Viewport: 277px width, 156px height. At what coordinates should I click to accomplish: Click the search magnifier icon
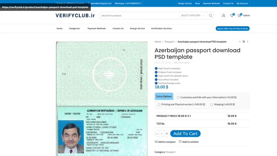[210, 16]
